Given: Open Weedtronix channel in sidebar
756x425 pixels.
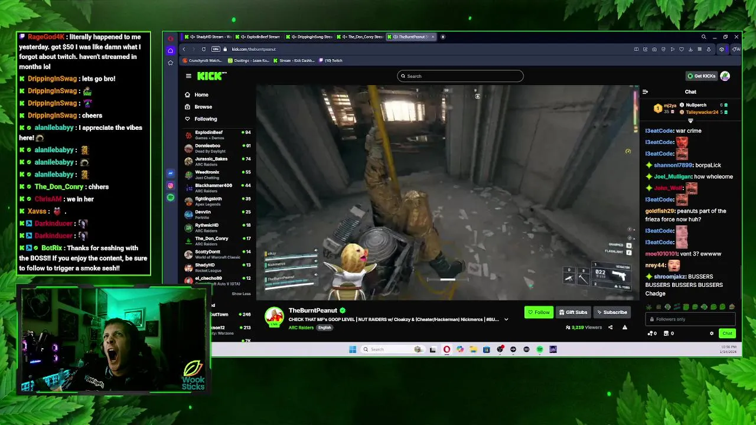Looking at the screenshot, I should 217,174.
